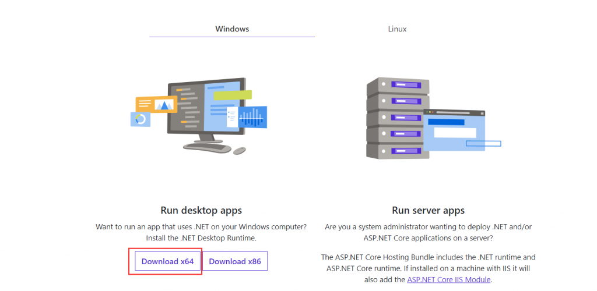
Task: Click the white box in browser graphic
Action: pyautogui.click(x=455, y=132)
